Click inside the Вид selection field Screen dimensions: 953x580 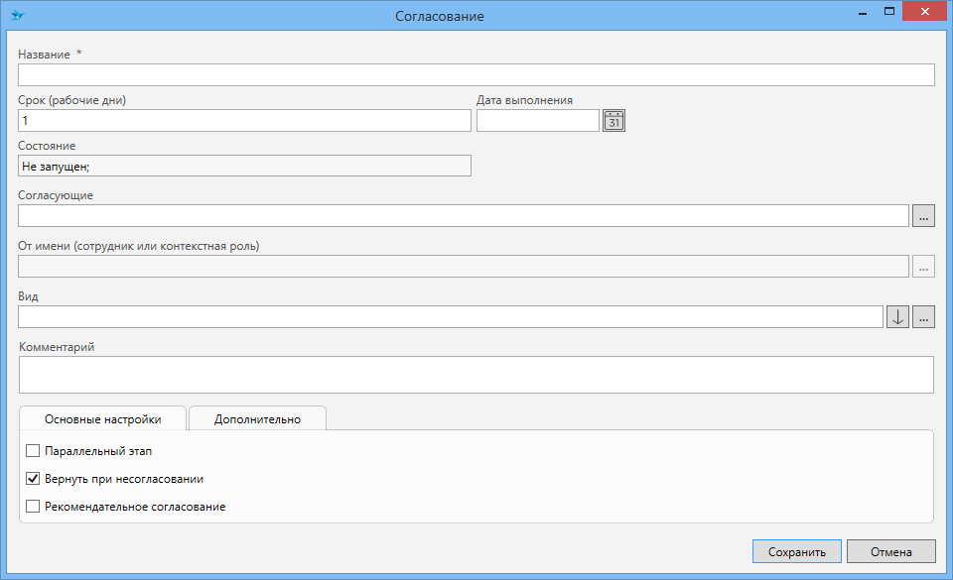450,317
